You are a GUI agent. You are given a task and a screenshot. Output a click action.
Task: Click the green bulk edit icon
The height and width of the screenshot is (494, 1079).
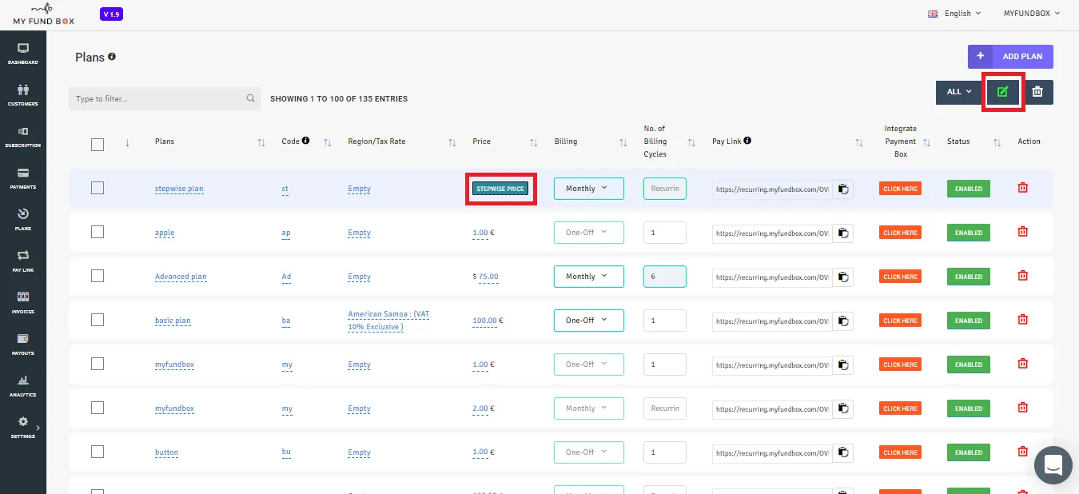[1002, 92]
